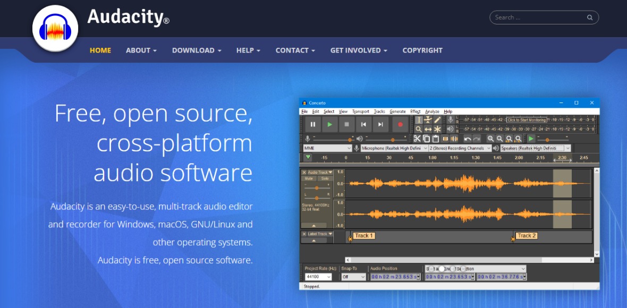Open the Snap-To Off dropdown
627x308 pixels.
353,277
